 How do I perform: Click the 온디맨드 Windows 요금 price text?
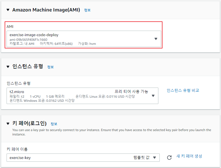pyautogui.click(x=42, y=101)
